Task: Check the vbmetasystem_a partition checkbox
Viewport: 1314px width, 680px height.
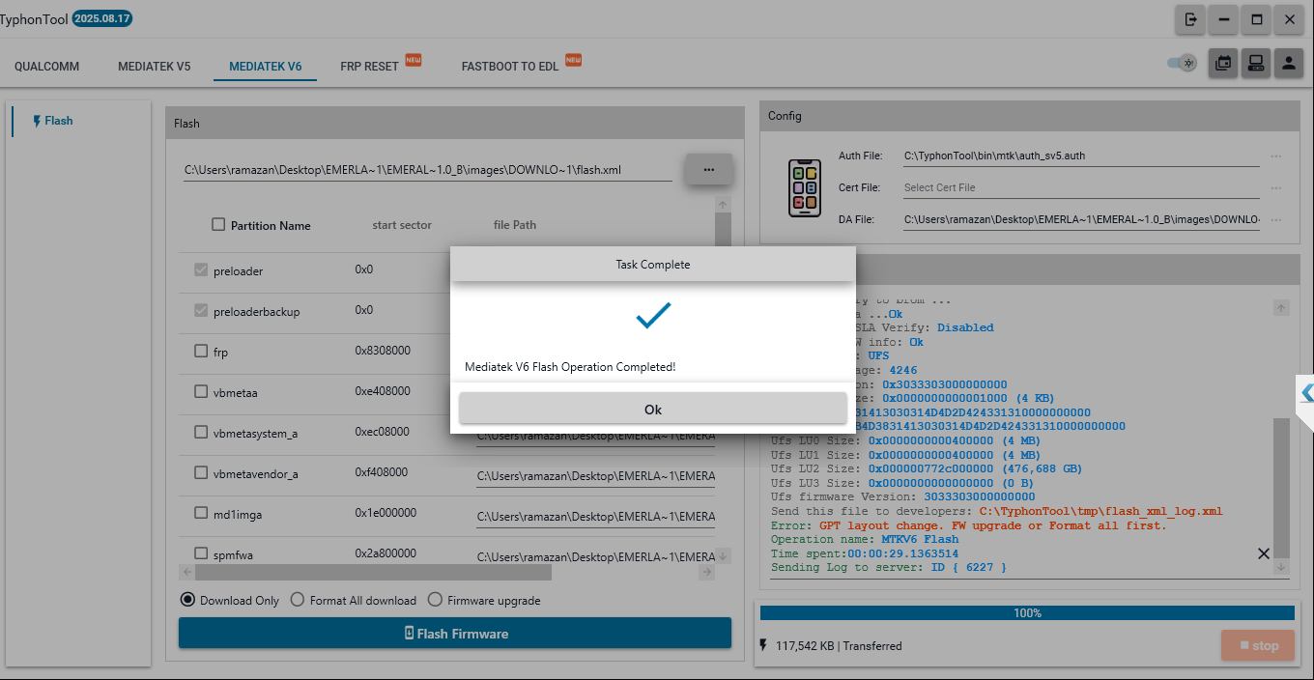Action: [x=201, y=432]
